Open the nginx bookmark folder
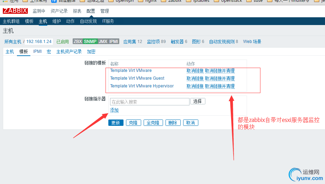 (x=148, y=1)
